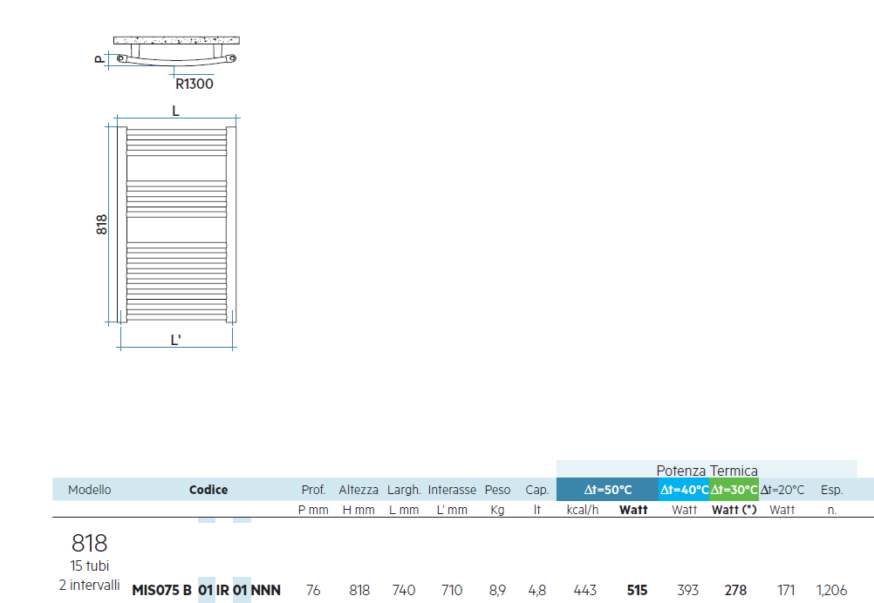Select the 278 Watt value
874x603 pixels.
(x=735, y=590)
